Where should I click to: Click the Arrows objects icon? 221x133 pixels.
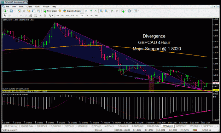(x=50, y=16)
